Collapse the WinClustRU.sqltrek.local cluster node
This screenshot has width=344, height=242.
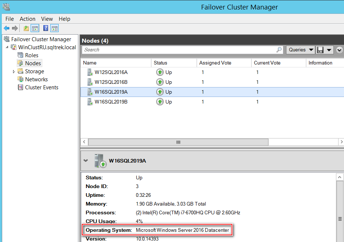coord(7,48)
